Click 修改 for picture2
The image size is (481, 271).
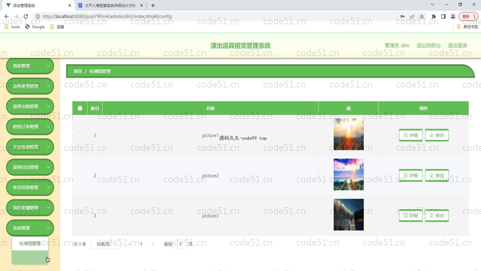tap(437, 175)
